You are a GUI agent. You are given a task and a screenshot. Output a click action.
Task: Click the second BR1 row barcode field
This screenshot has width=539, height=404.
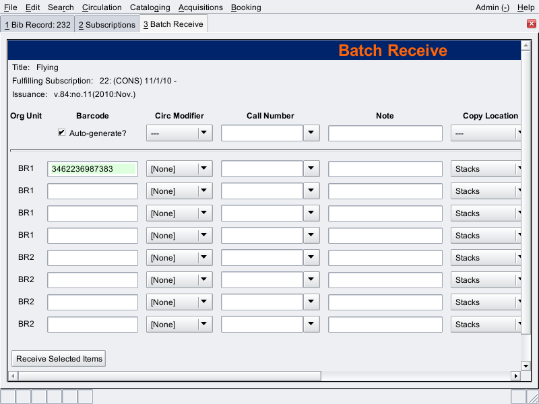pos(92,191)
